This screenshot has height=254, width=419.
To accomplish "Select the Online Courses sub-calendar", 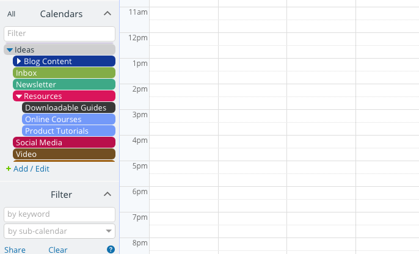I will coord(68,119).
